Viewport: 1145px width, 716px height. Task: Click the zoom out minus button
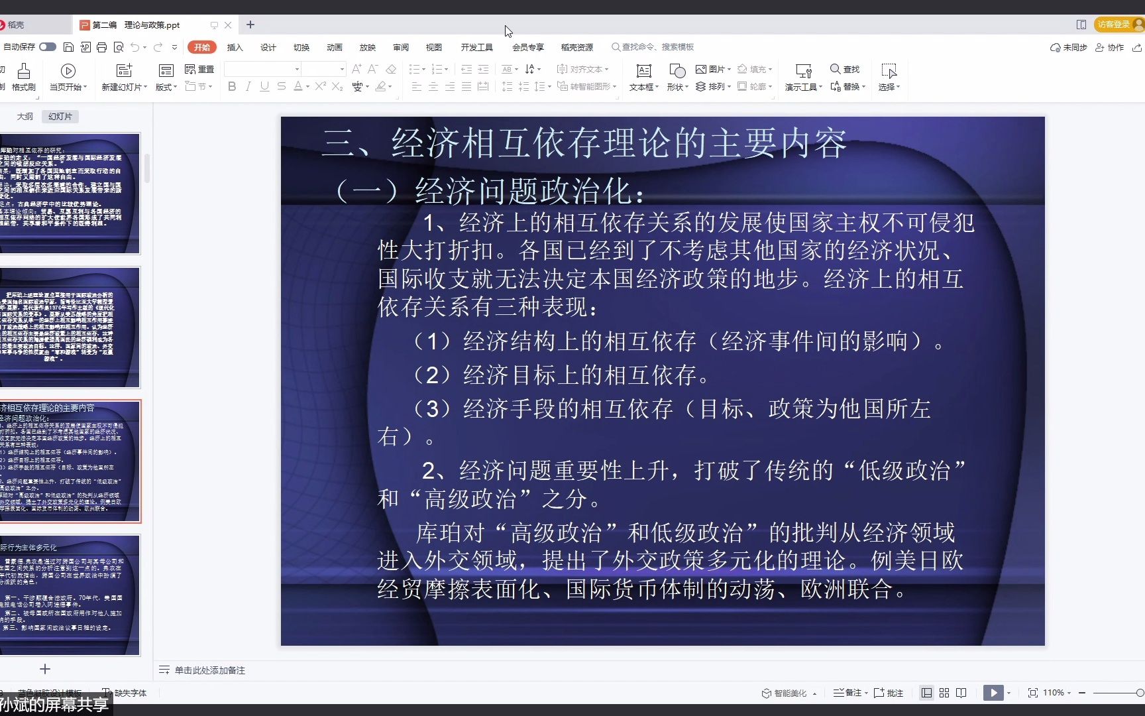(x=1082, y=693)
